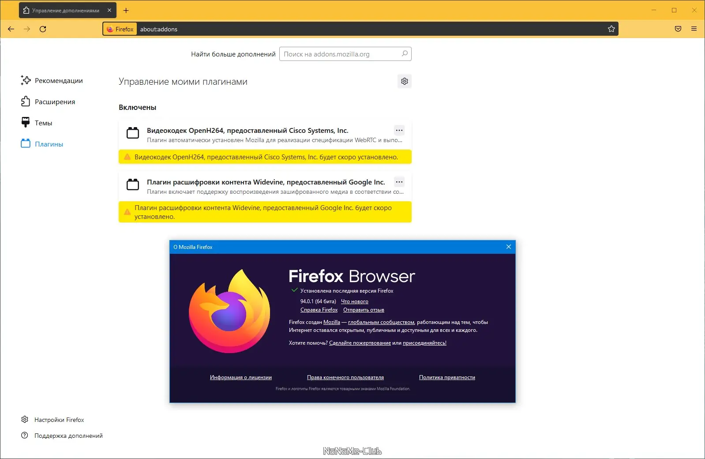
Task: Open the OpenH264 plugin more options menu
Action: point(399,130)
